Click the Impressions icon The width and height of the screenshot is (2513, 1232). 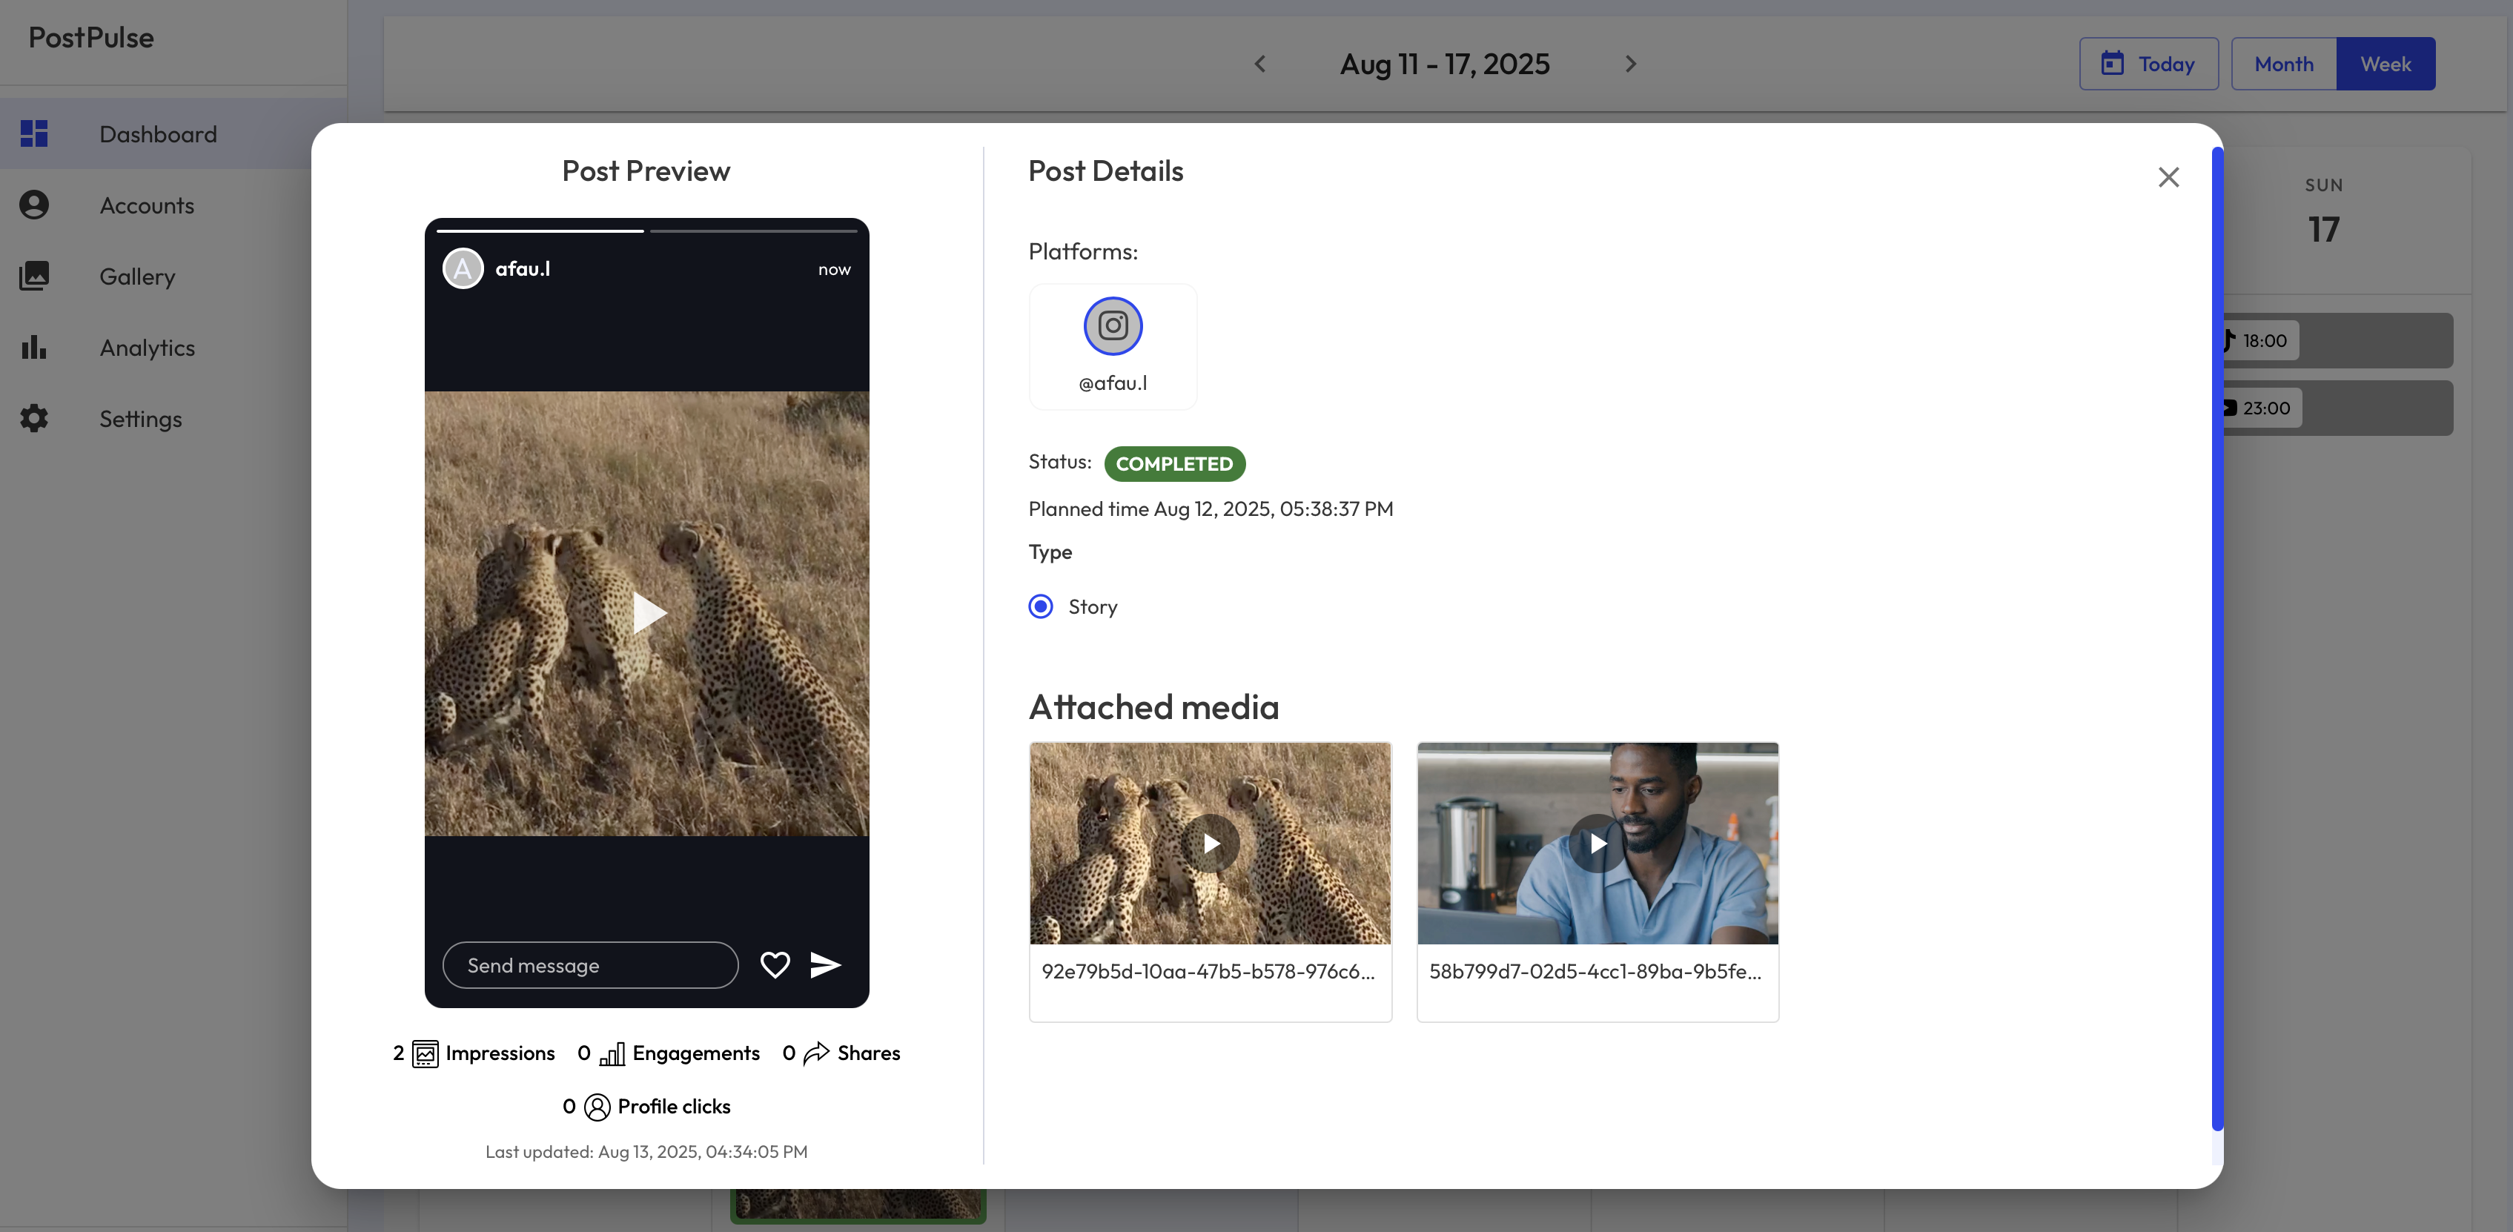[x=426, y=1055]
